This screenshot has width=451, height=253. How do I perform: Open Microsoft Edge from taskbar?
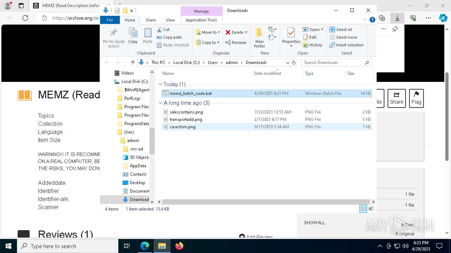click(145, 246)
